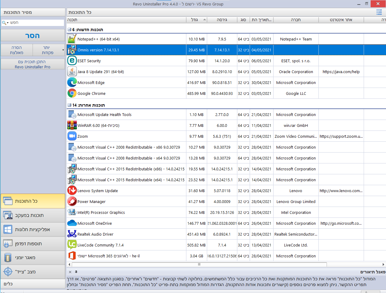
Task: Sort by 'גירסא' version column header
Action: [222, 20]
